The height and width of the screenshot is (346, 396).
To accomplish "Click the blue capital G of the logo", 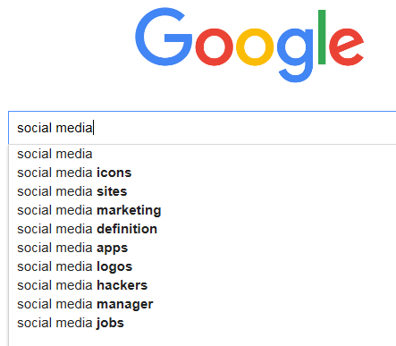I will pos(164,37).
